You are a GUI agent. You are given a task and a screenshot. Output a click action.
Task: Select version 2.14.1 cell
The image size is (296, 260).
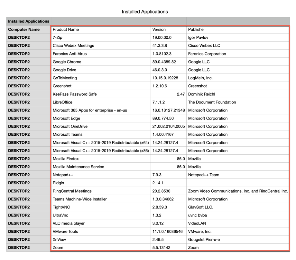click(169, 183)
